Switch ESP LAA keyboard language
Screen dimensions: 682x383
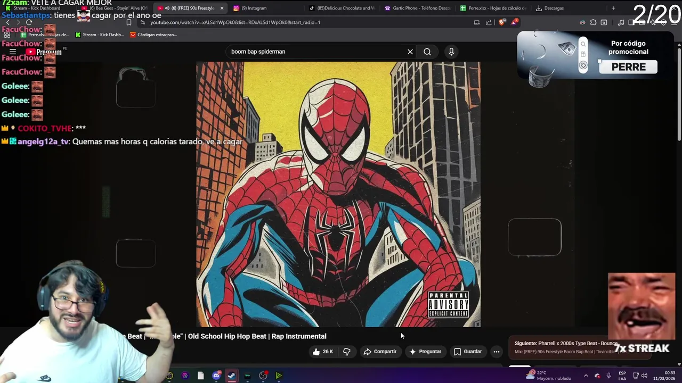(622, 376)
